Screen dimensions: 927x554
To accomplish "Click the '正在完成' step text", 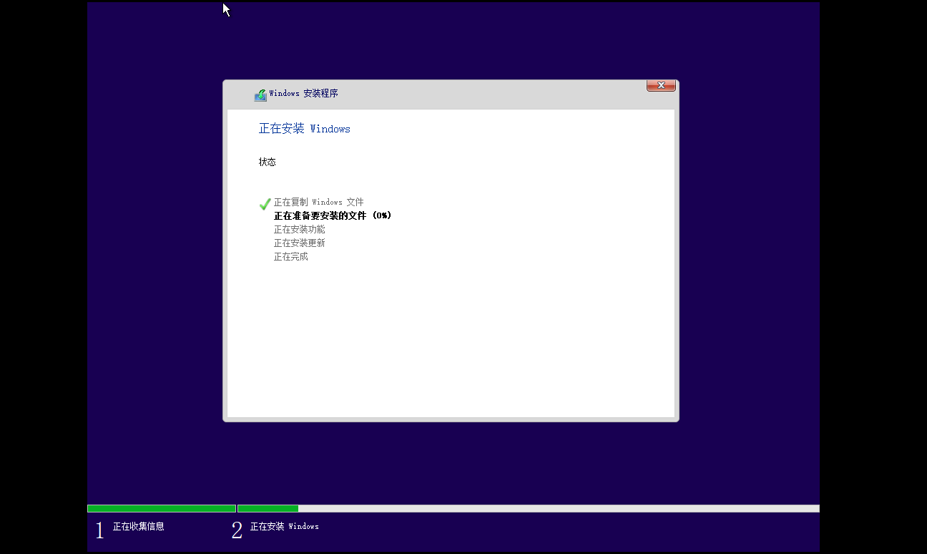I will pyautogui.click(x=291, y=256).
